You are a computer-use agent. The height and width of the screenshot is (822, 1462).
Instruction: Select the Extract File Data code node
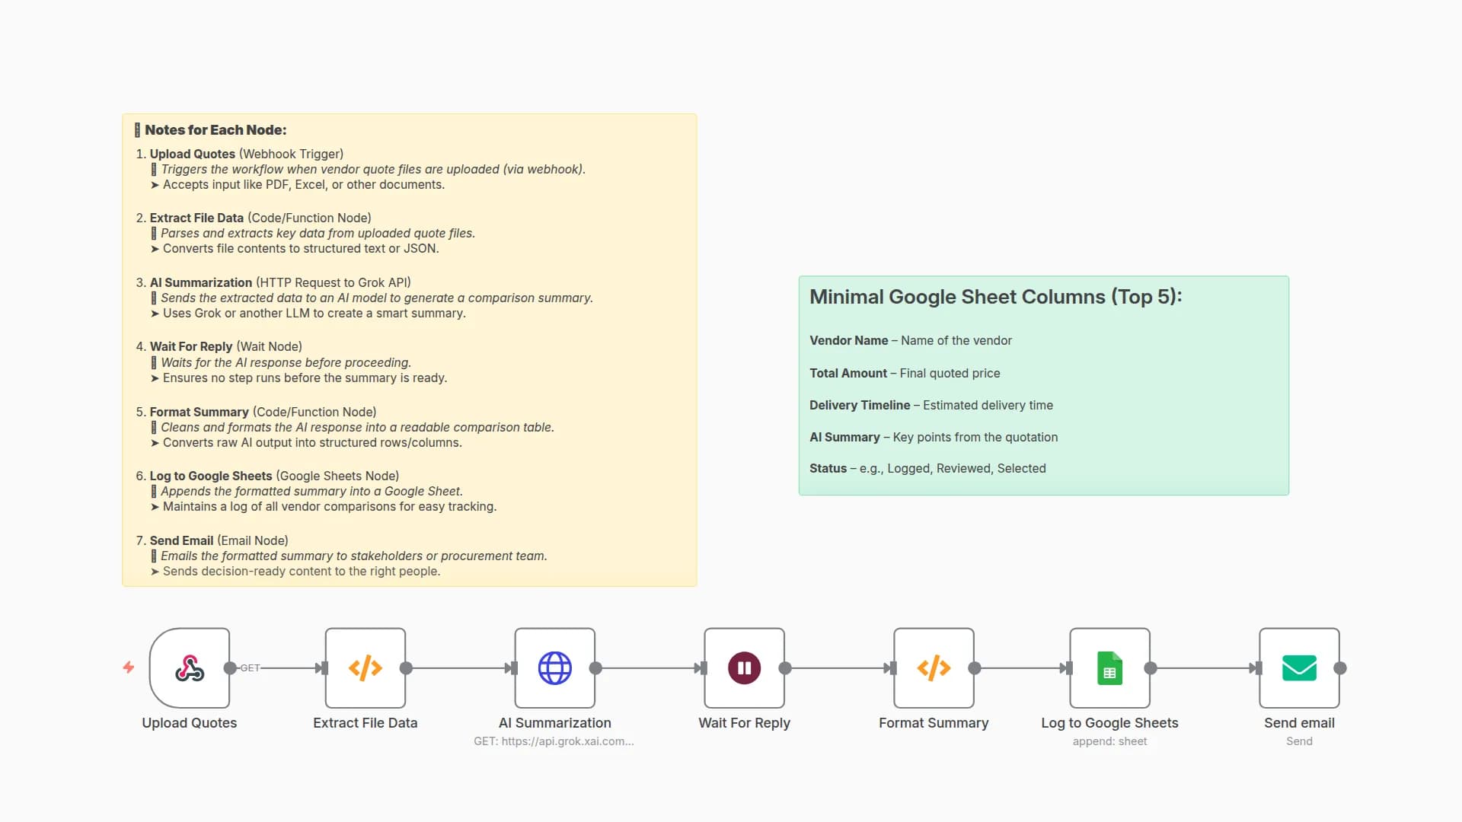[365, 667]
